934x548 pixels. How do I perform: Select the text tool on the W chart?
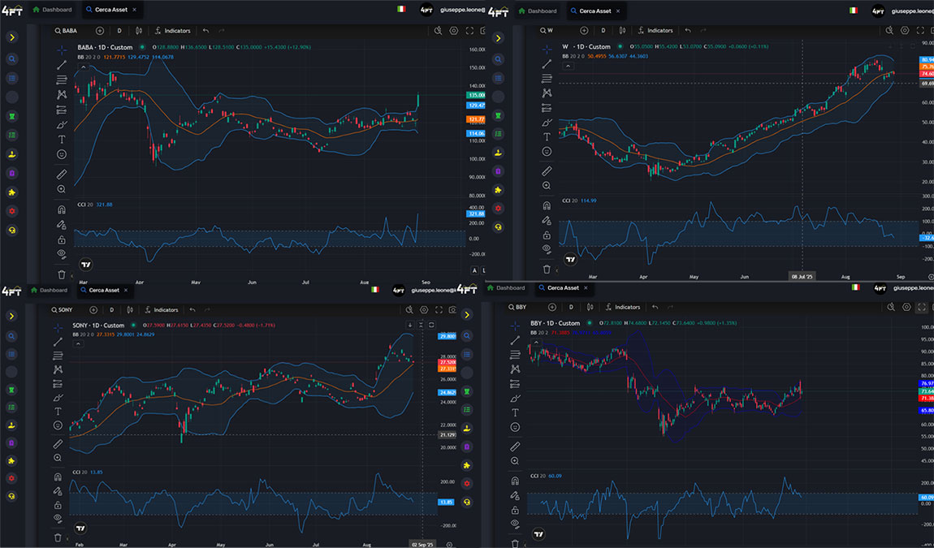tap(547, 136)
